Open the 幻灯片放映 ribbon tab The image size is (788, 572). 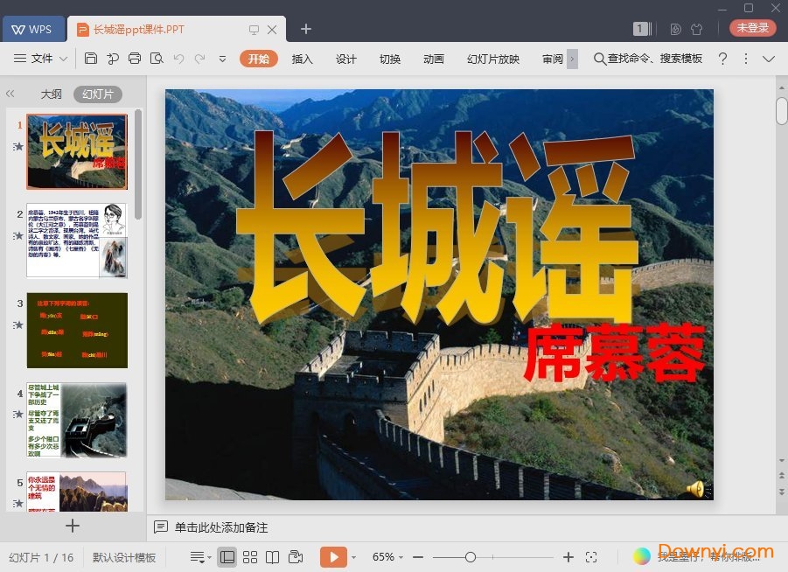point(492,59)
